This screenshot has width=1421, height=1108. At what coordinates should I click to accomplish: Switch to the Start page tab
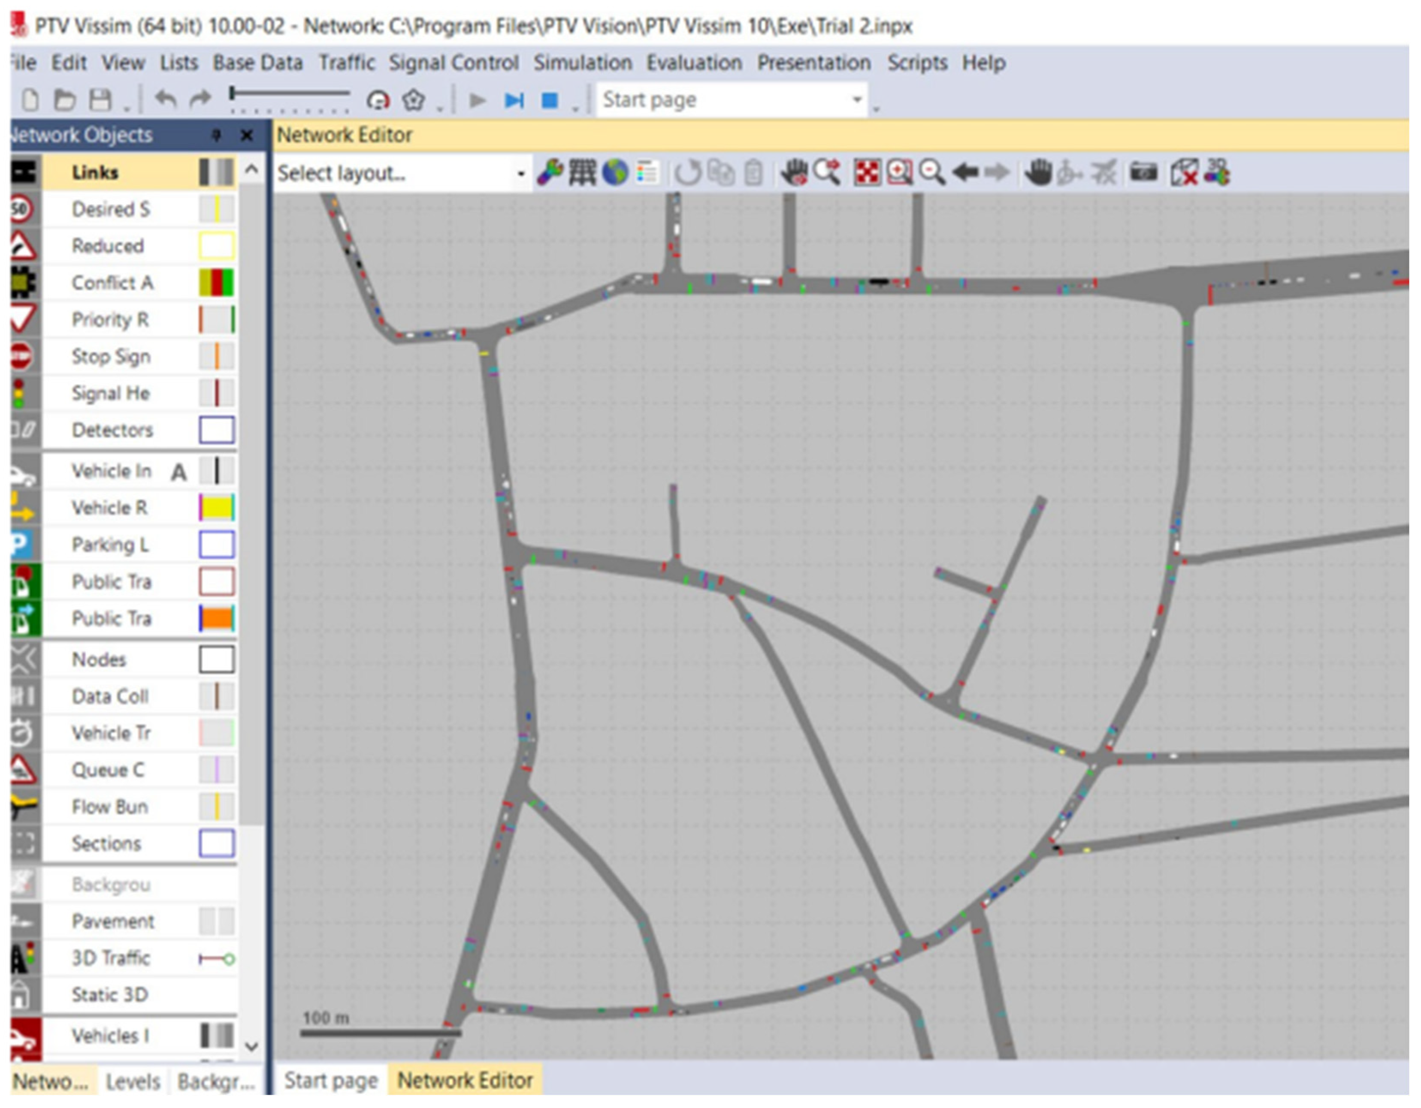(x=330, y=1080)
